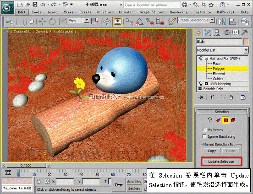
Task: Open the 3ds Max application button
Action: click(7, 7)
